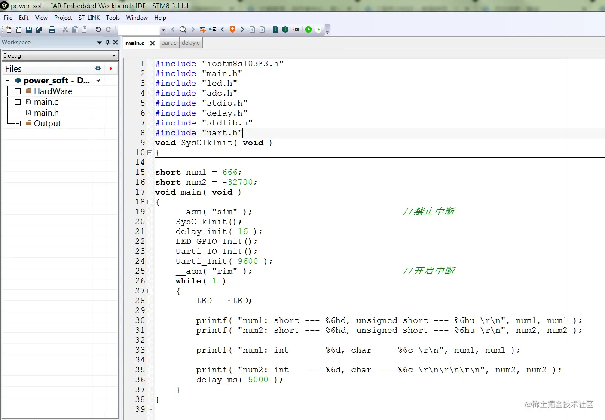The width and height of the screenshot is (605, 420).
Task: Open the Tools menu
Action: 113,18
